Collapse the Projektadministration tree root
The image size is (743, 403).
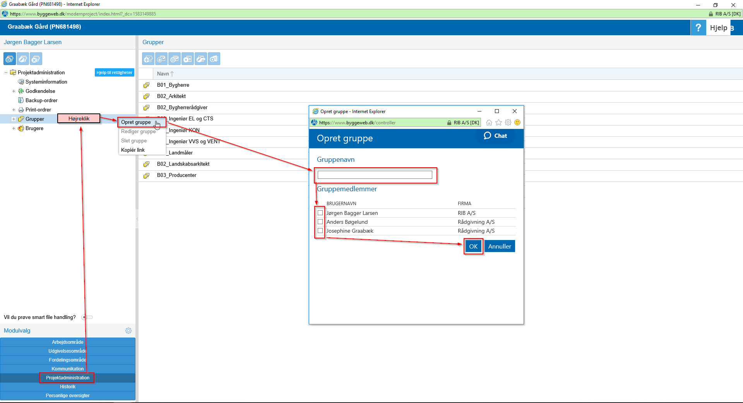point(6,73)
